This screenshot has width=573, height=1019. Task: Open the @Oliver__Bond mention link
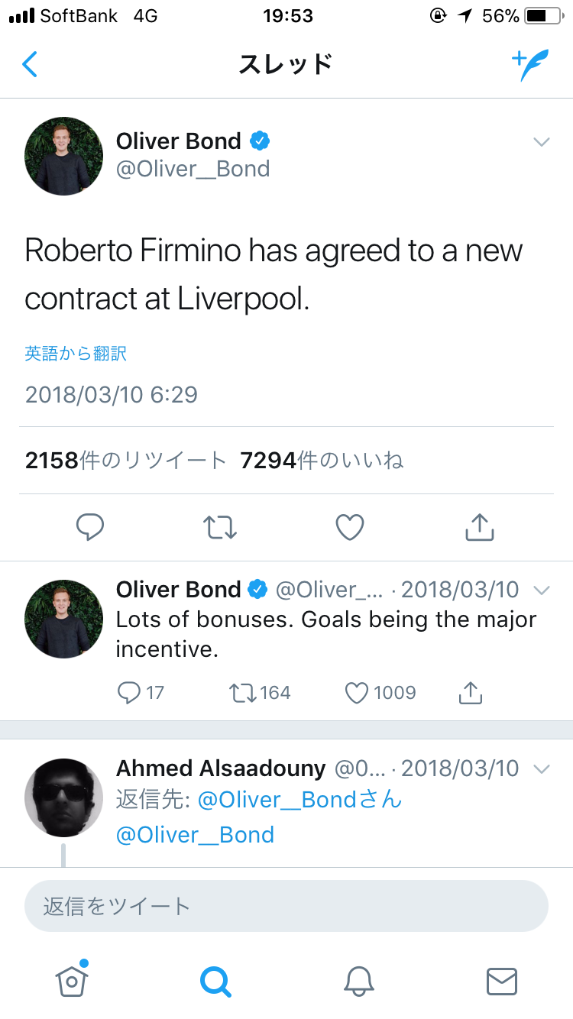coord(195,835)
